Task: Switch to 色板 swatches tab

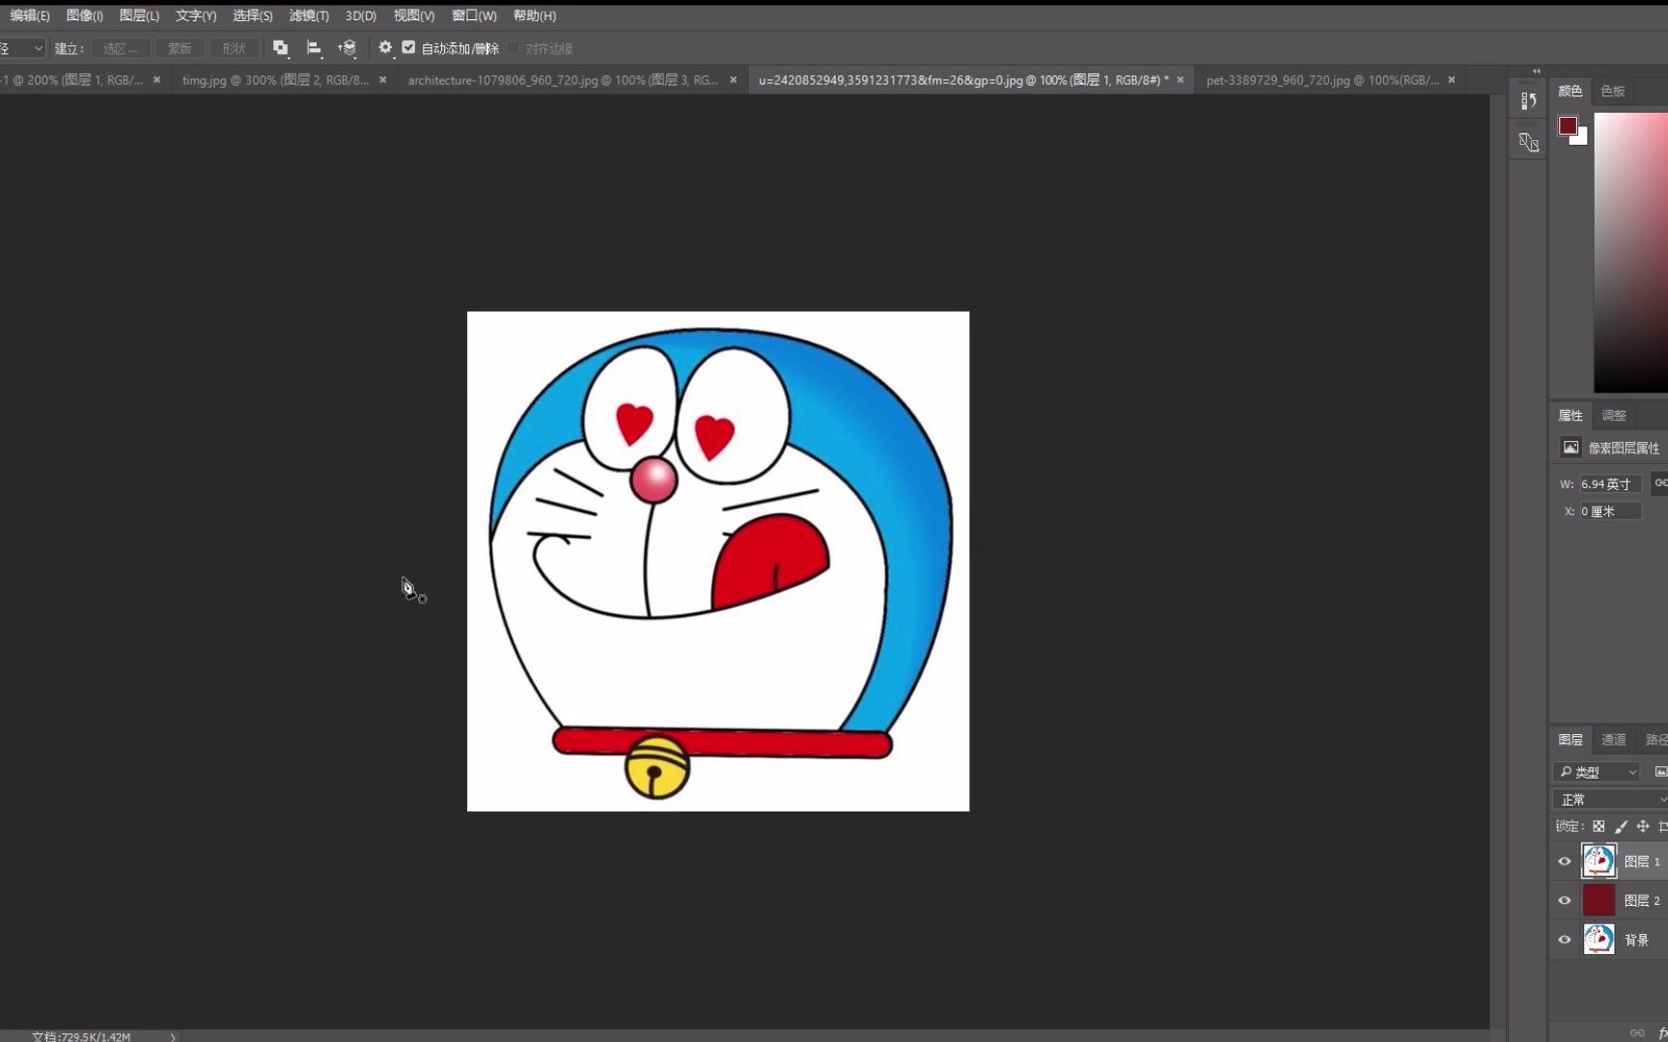Action: point(1613,91)
